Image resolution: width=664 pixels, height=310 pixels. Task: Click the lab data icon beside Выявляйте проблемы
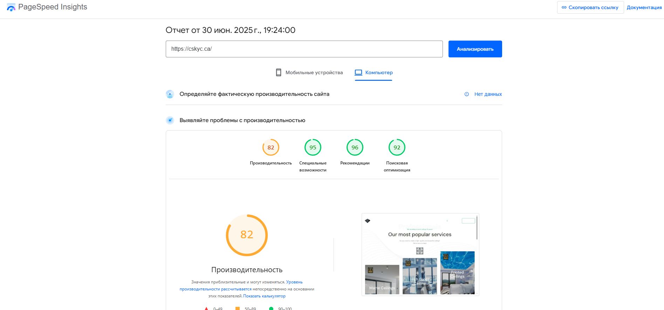click(170, 120)
